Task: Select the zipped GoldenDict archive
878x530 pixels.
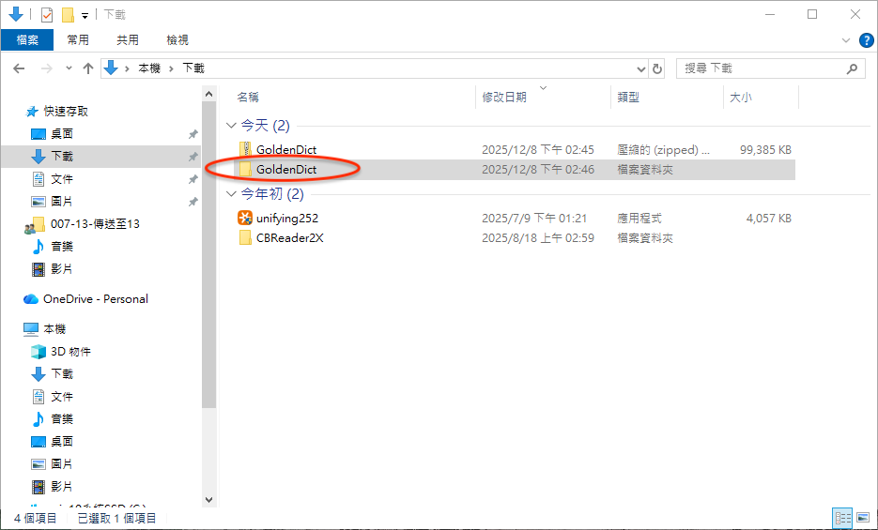Action: point(285,149)
